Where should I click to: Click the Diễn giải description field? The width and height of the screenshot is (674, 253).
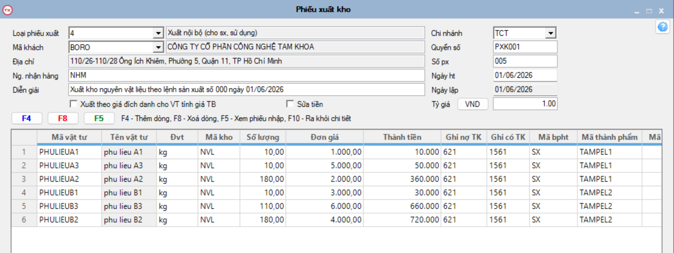click(x=247, y=89)
